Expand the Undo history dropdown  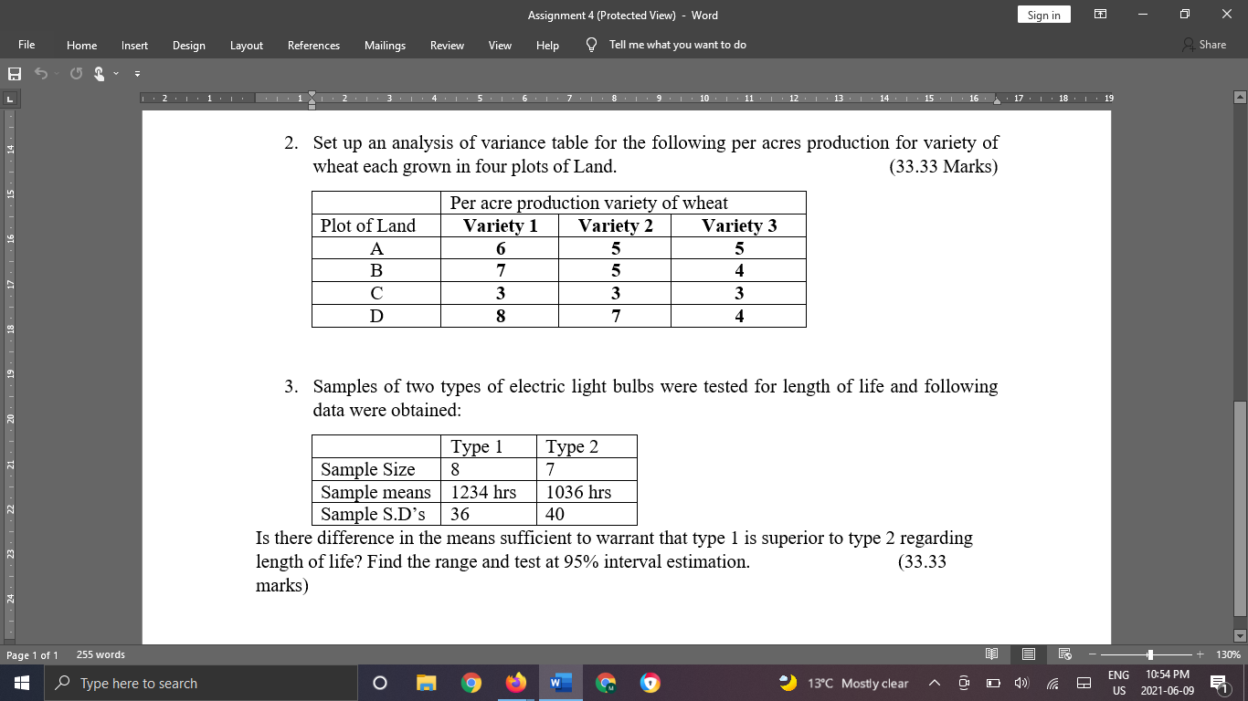[x=57, y=72]
